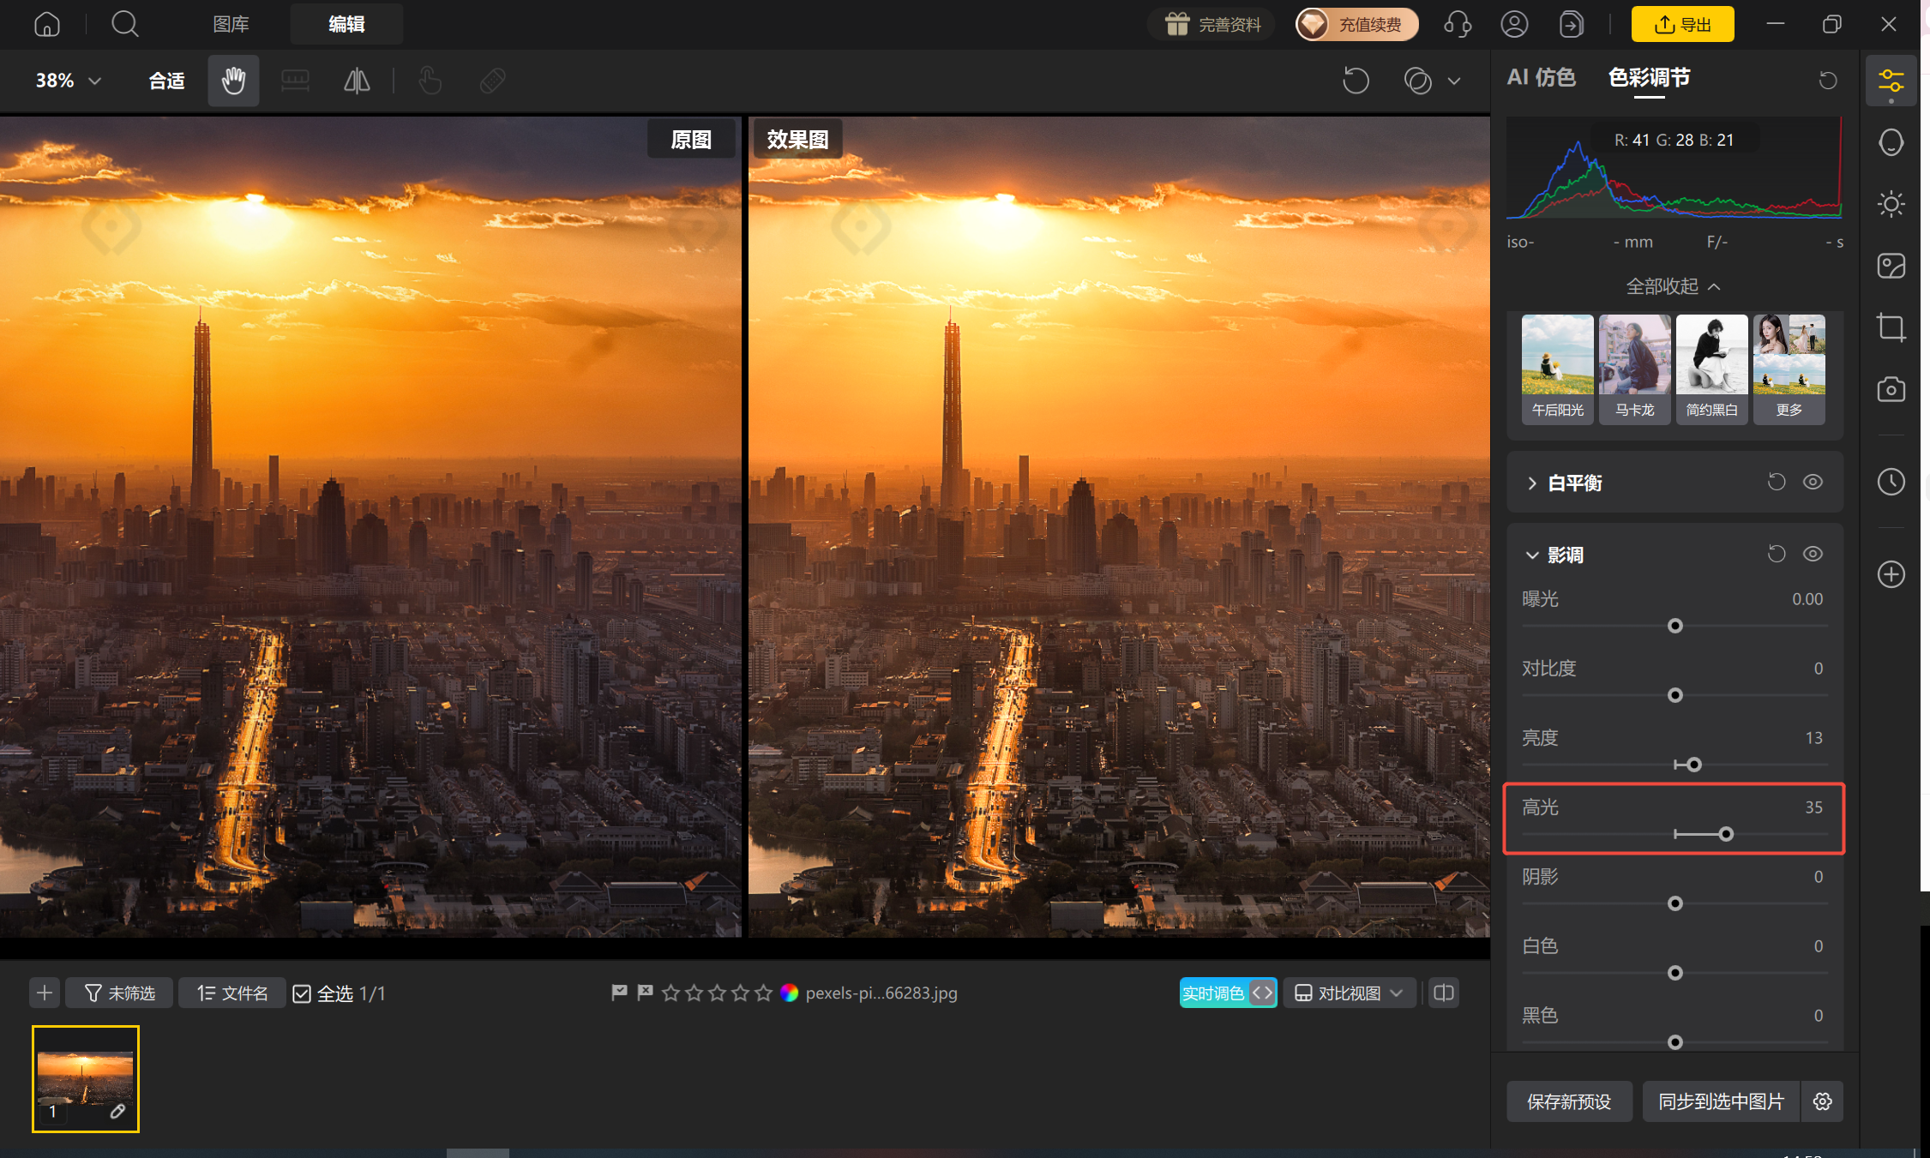Open the user account profile icon
This screenshot has height=1158, width=1930.
pyautogui.click(x=1514, y=24)
